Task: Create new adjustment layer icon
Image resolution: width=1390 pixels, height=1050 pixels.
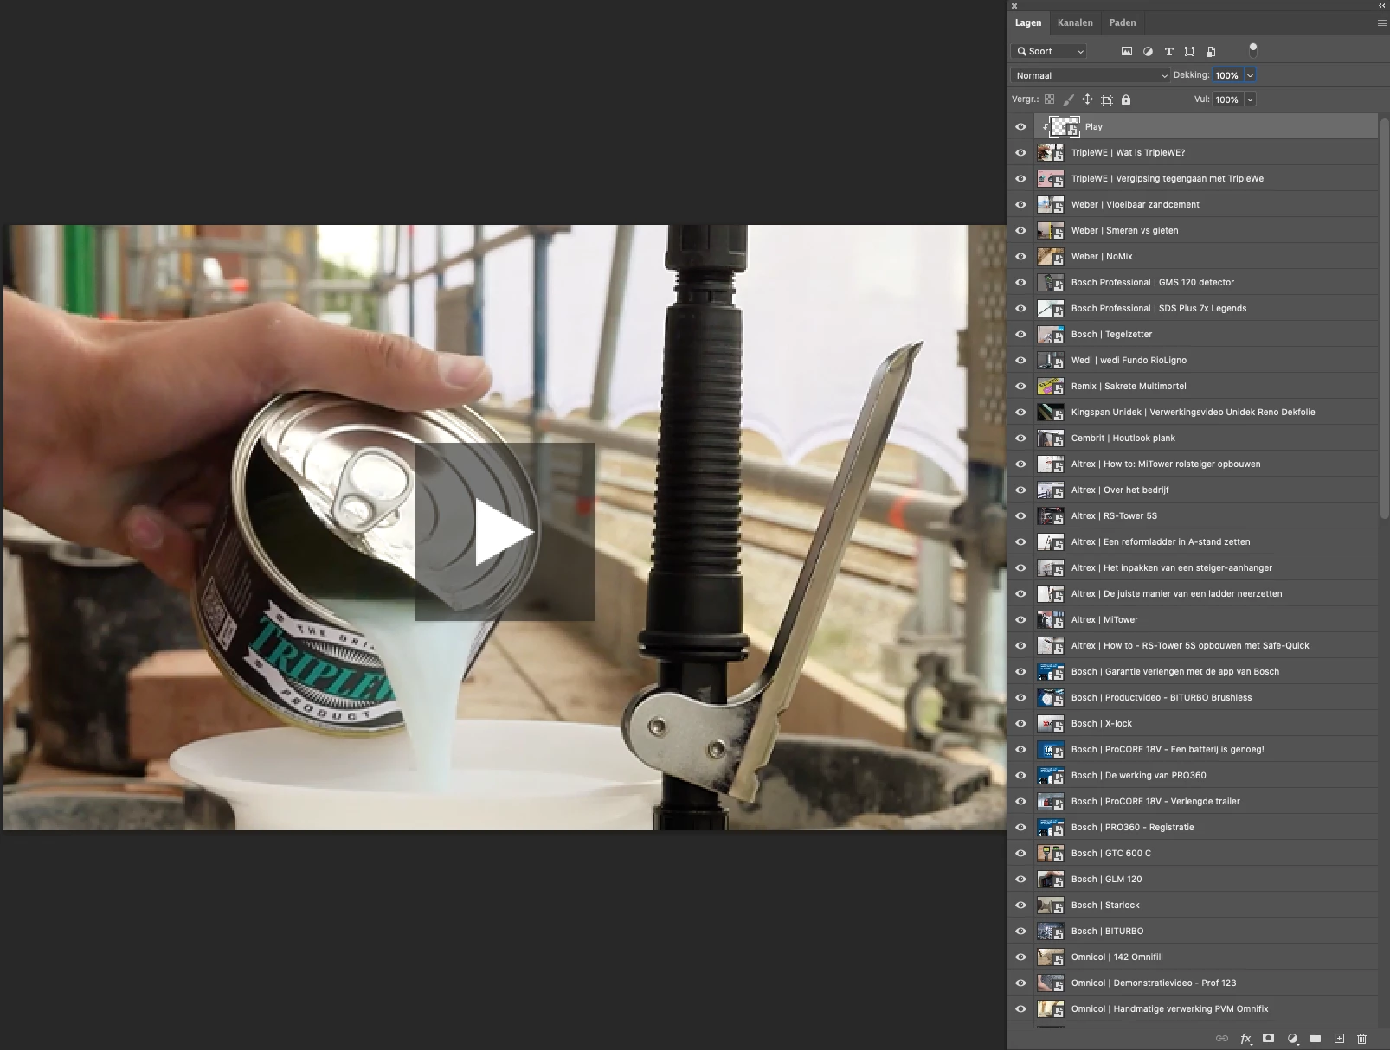Action: [1291, 1038]
